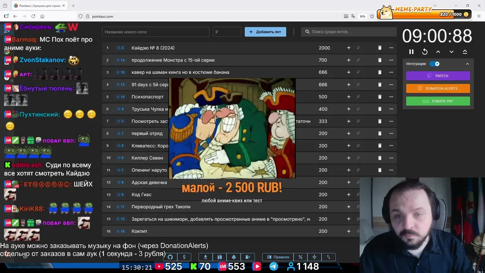
Task: Focus the Название нового лота field
Action: (155, 32)
